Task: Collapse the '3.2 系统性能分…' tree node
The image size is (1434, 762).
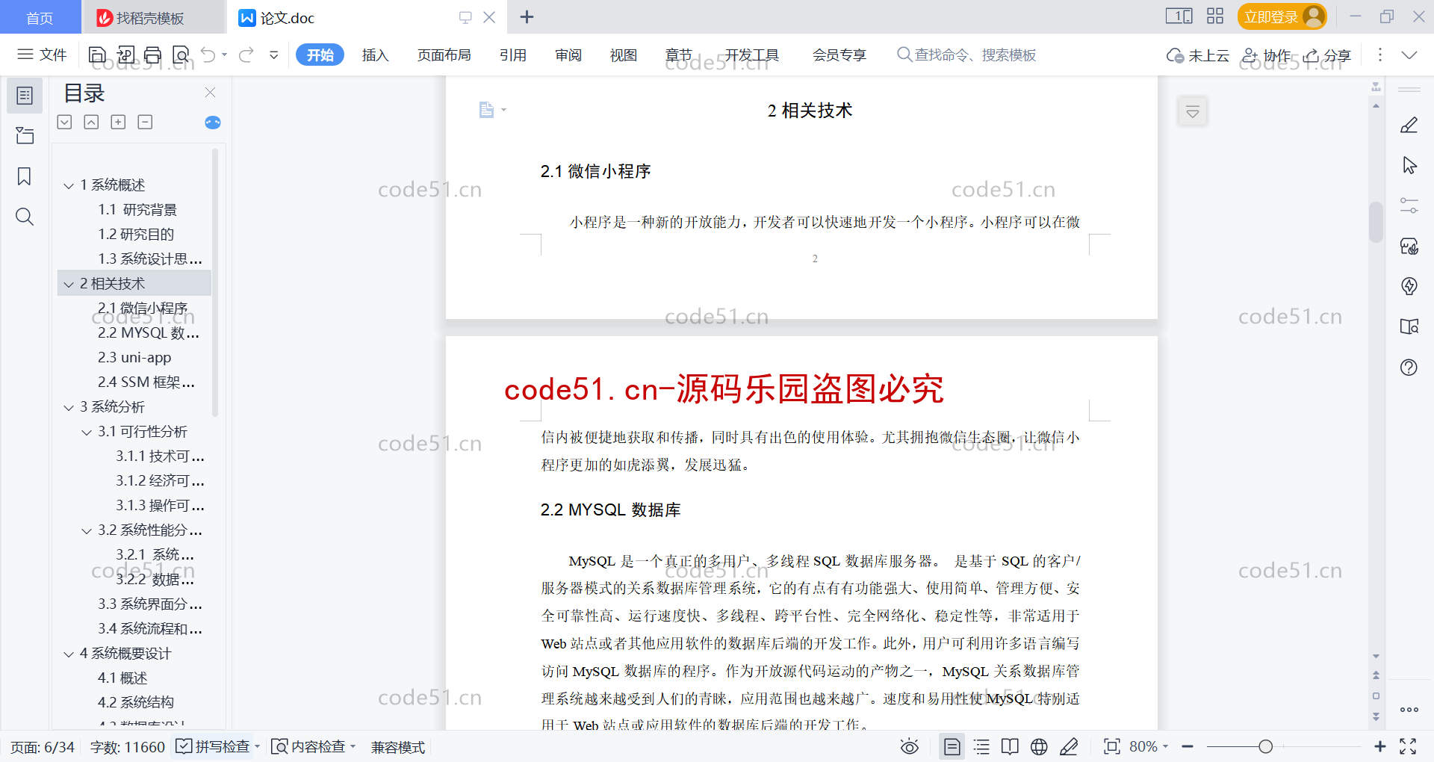Action: point(87,530)
